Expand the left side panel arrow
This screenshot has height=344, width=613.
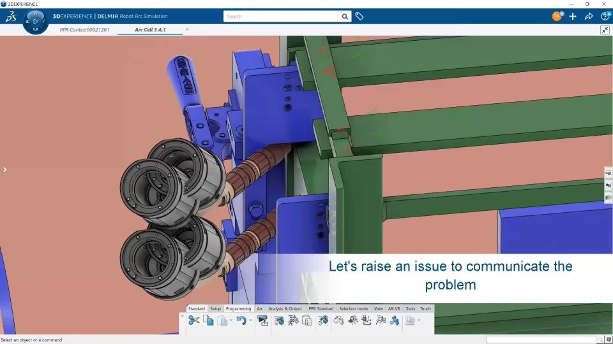(4, 169)
